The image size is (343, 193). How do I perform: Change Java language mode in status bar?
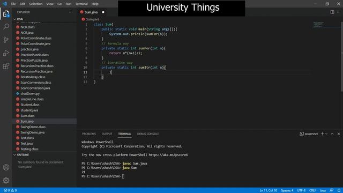pos(323,190)
